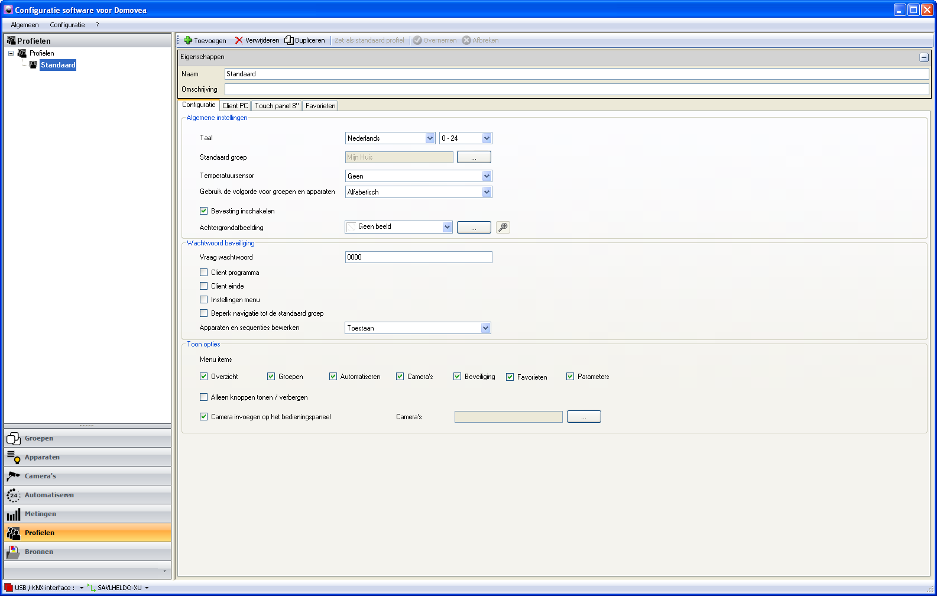937x596 pixels.
Task: Open the USB / KNX interface dropdown arrow
Action: [x=82, y=588]
